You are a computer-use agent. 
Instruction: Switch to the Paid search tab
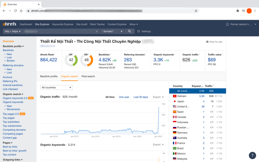[x=88, y=76]
